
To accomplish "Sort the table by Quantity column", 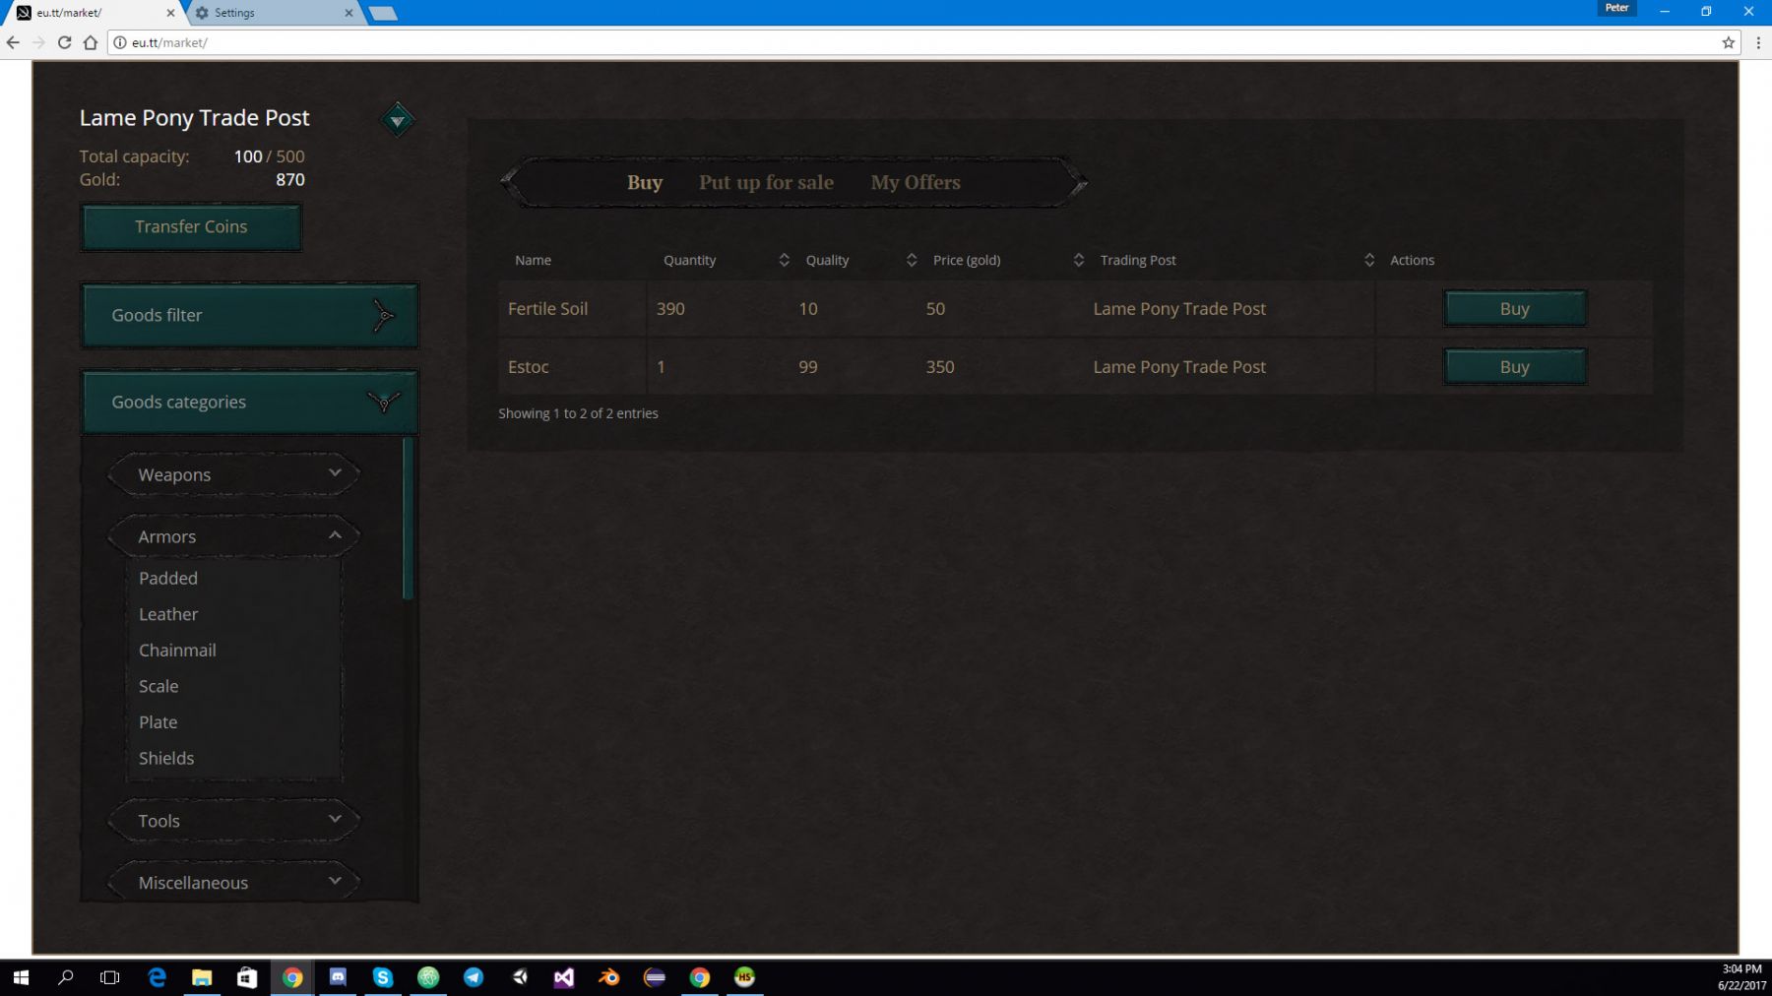I will [784, 260].
